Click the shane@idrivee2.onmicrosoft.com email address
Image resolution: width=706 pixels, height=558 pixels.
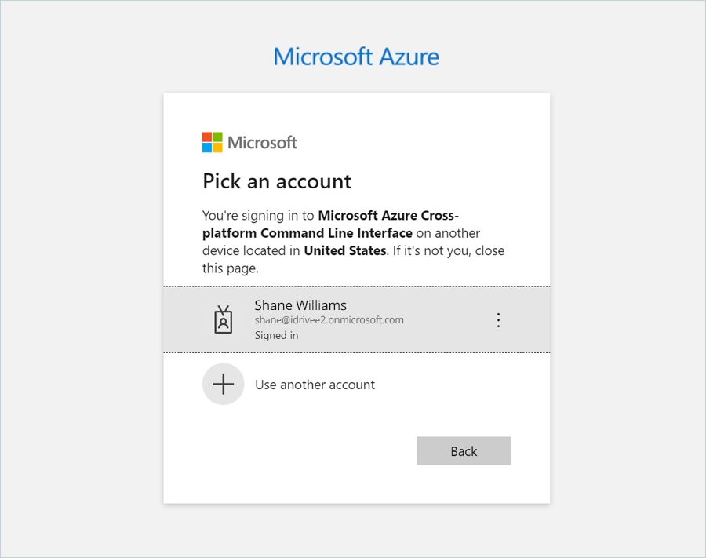click(x=329, y=320)
